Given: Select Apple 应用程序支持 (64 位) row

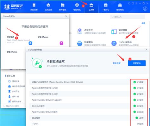Looking at the screenshot, I should tap(88, 94).
